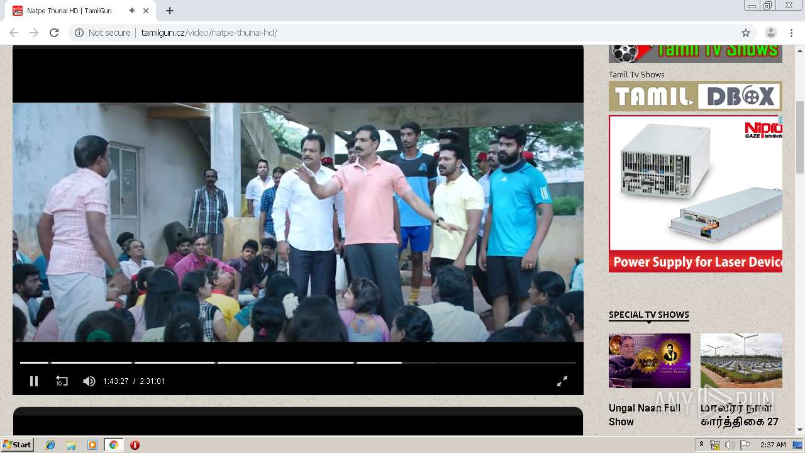
Task: Open Chrome profile avatar menu
Action: 770,33
